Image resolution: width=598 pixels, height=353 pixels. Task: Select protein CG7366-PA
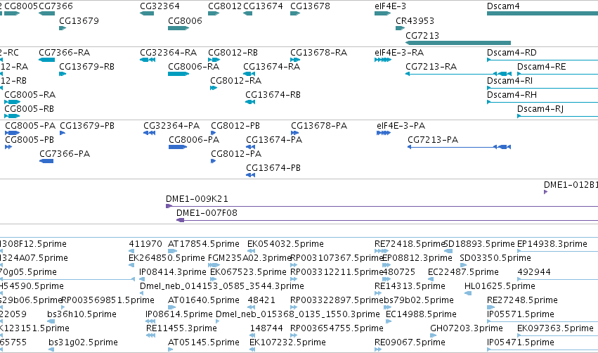(x=65, y=154)
